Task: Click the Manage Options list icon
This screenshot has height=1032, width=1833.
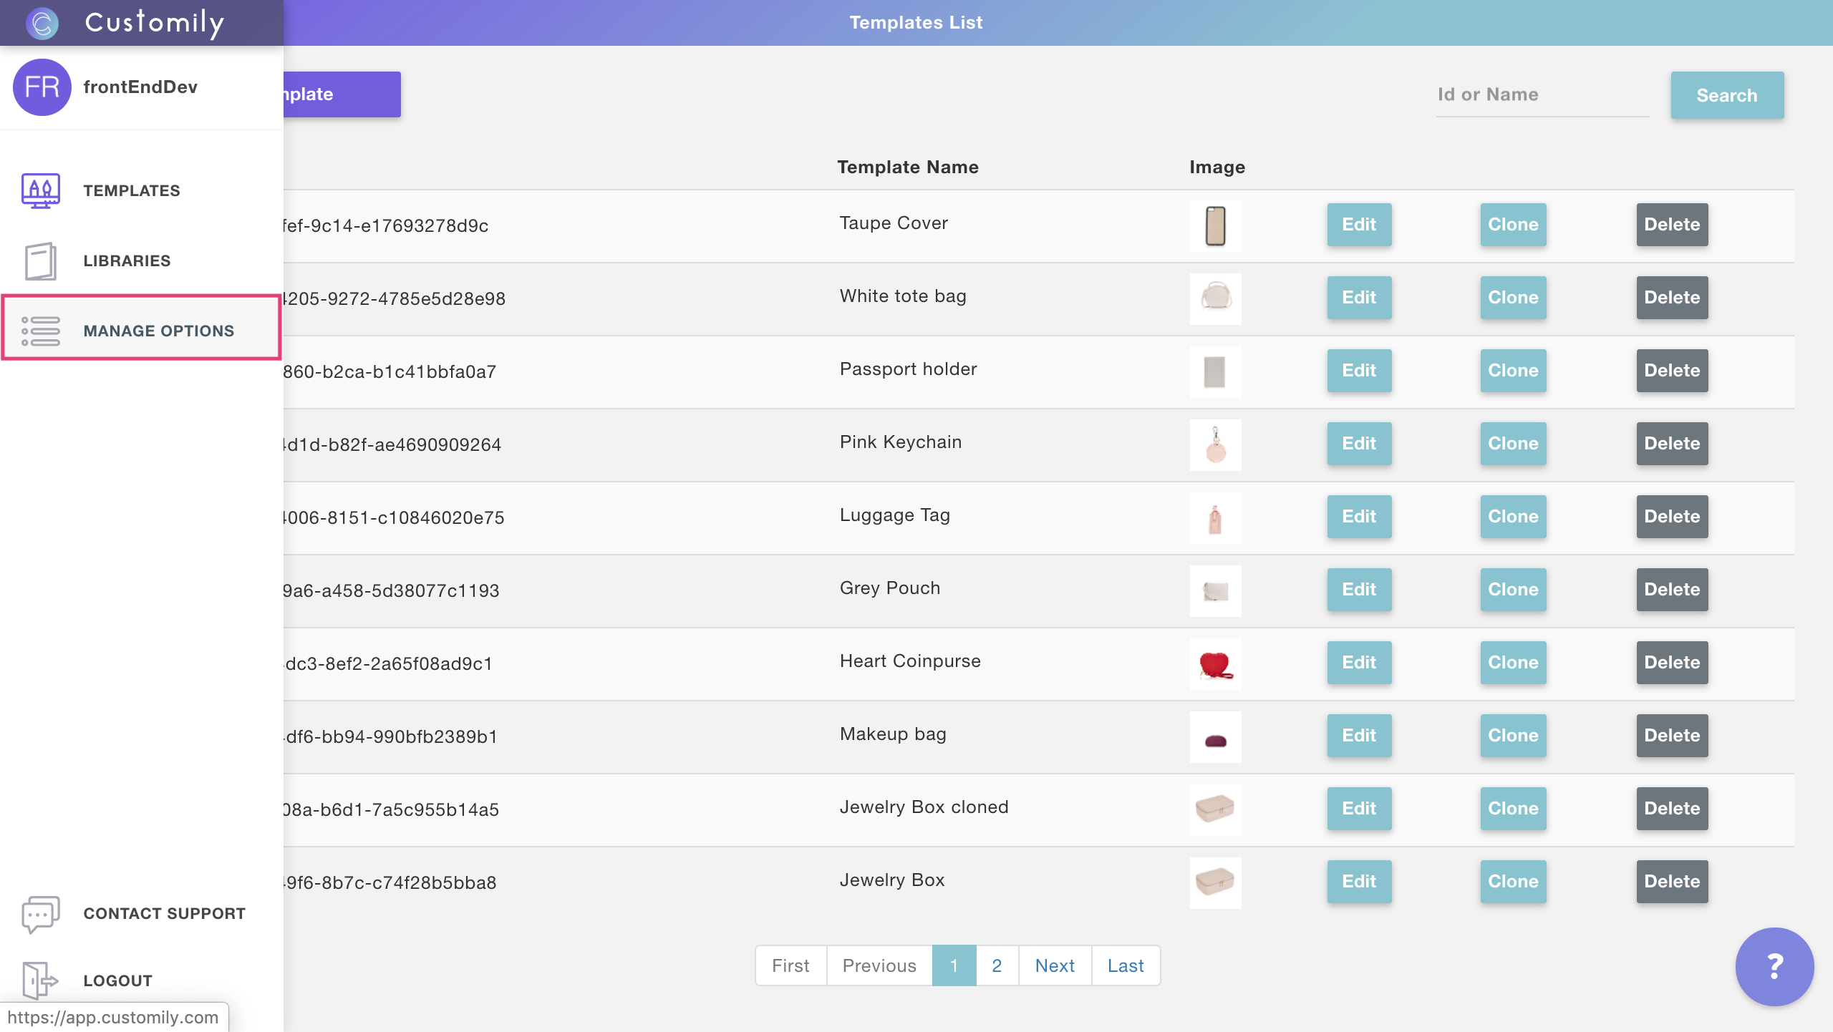Action: coord(40,331)
